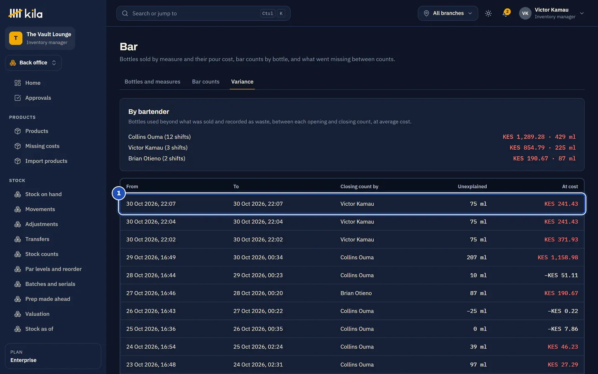The height and width of the screenshot is (374, 598).
Task: Click the Home sidebar icon
Action: [17, 83]
